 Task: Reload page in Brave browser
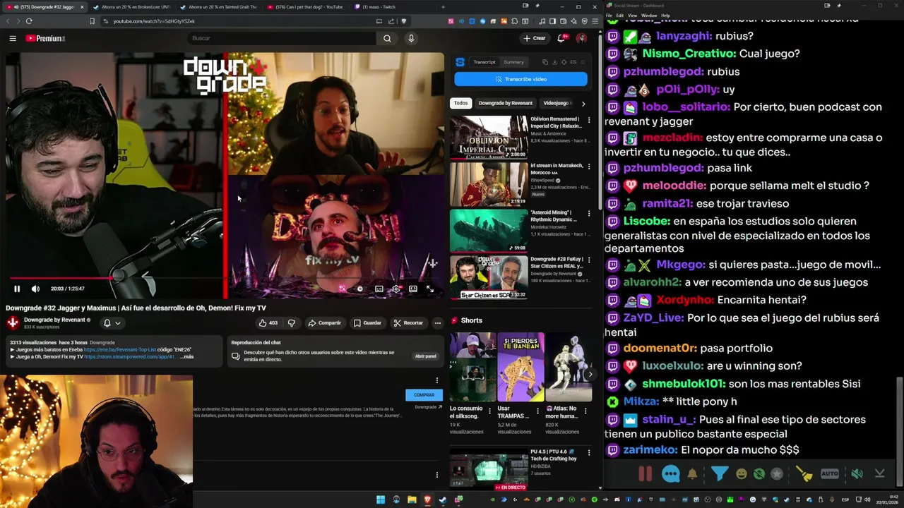[29, 21]
